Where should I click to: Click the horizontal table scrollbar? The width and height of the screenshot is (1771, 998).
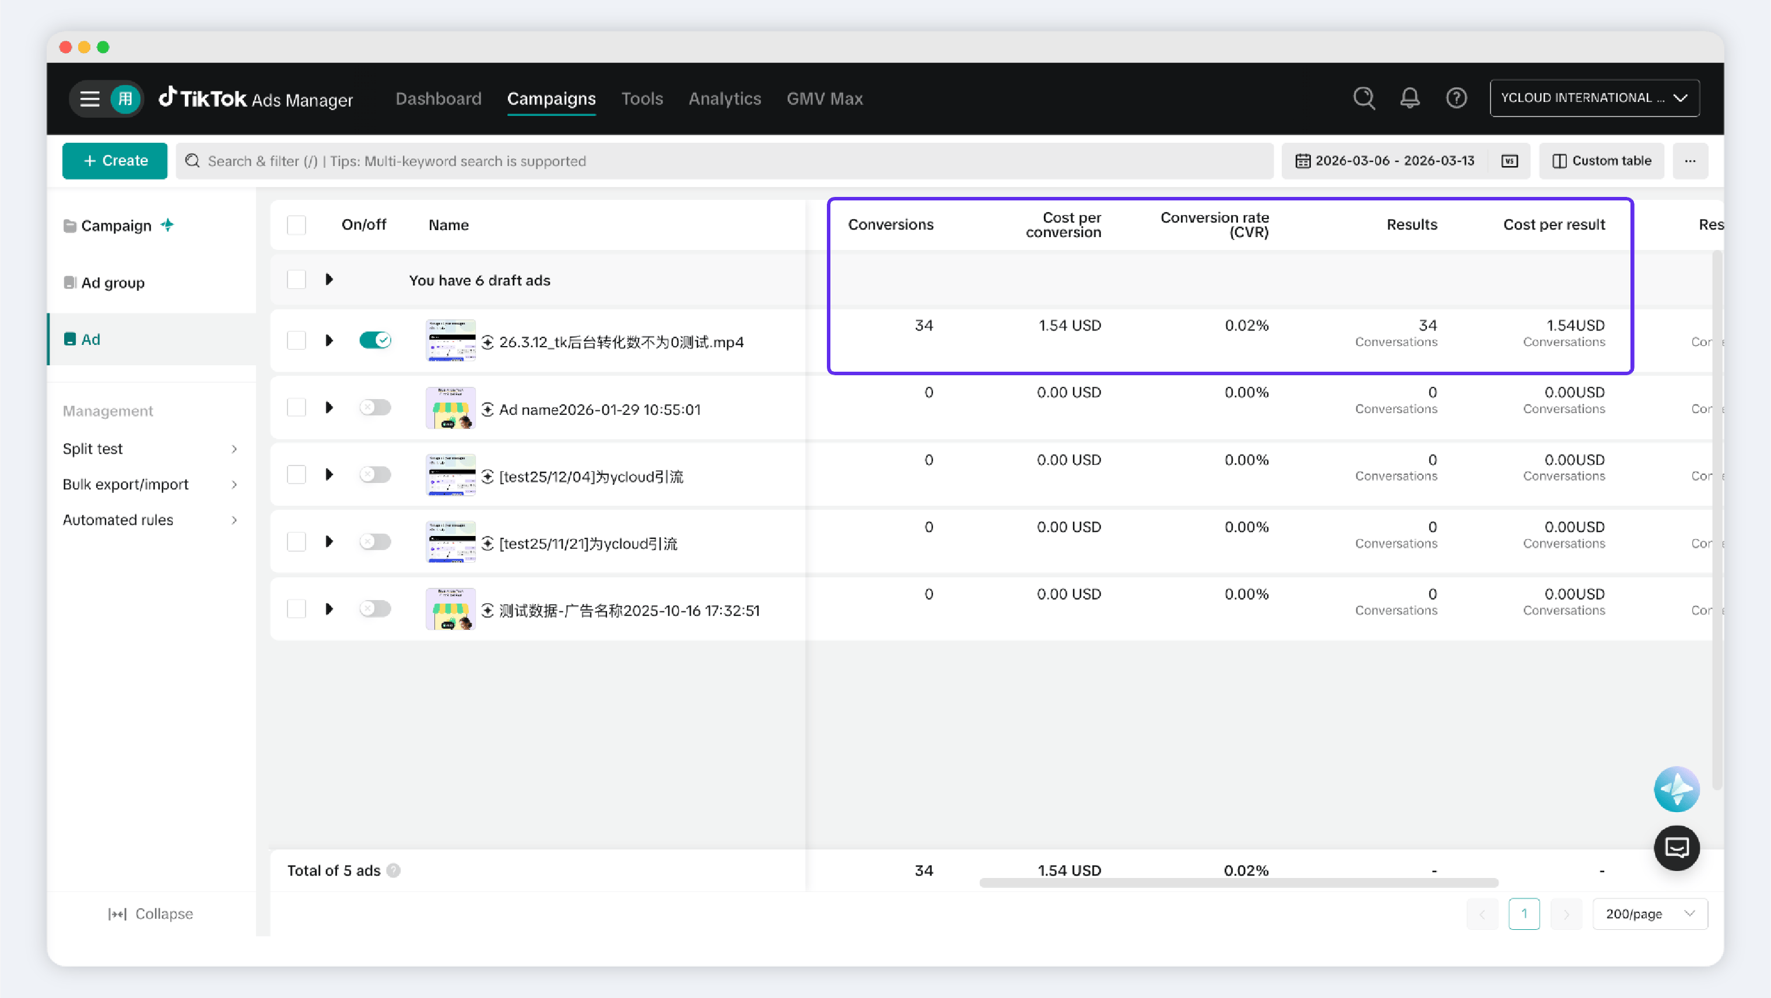[1238, 883]
